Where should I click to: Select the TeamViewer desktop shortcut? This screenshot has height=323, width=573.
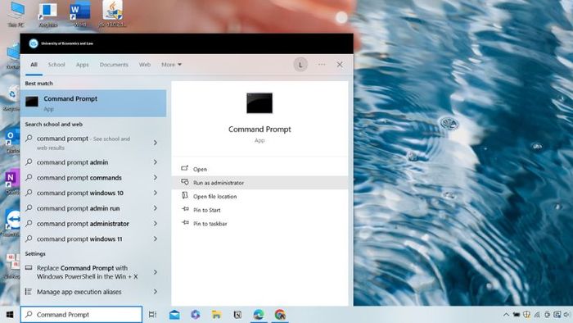coord(12,223)
